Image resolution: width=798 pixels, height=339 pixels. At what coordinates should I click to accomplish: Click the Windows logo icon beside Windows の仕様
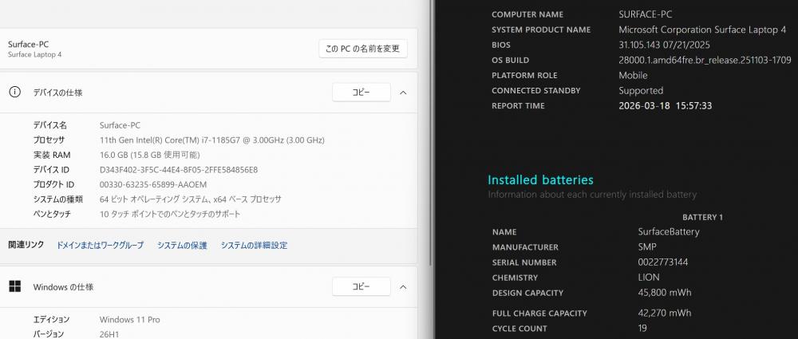pyautogui.click(x=15, y=286)
